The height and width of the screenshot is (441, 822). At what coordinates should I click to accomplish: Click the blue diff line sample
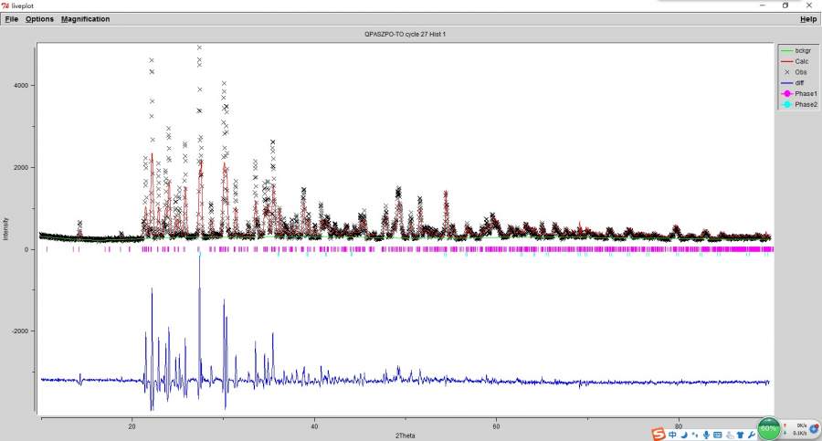786,83
